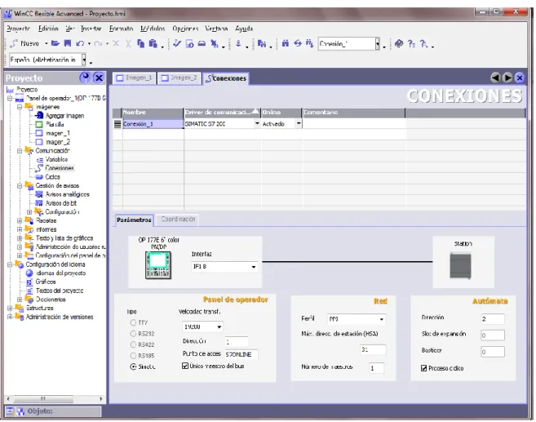Click the find-next binoculars with arrow icon
The image size is (536, 422).
(309, 43)
